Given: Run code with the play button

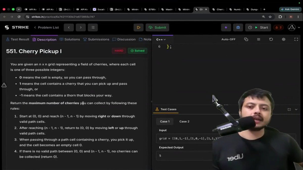Looking at the screenshot, I should [x=138, y=27].
